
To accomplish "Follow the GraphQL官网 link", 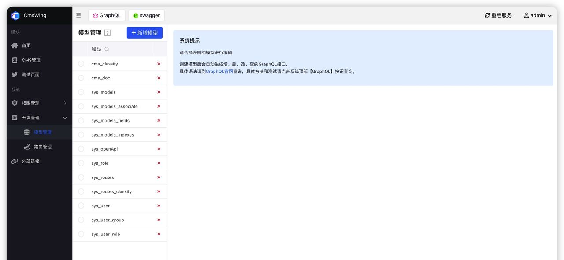I will click(219, 71).
